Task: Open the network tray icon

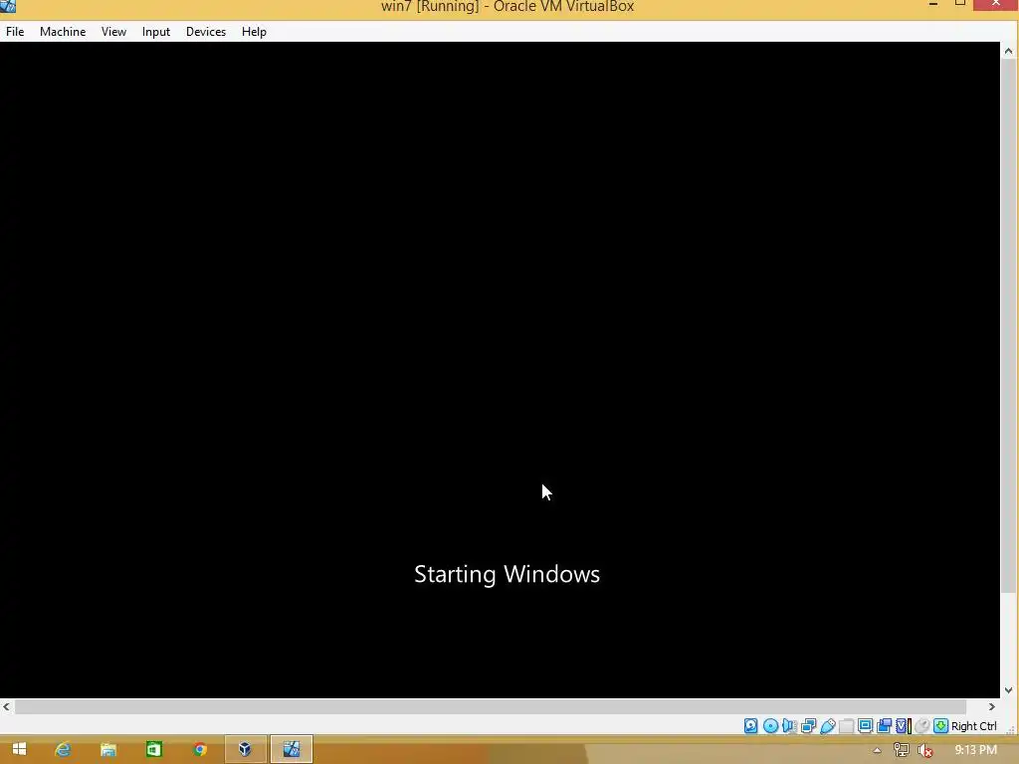Action: click(902, 750)
